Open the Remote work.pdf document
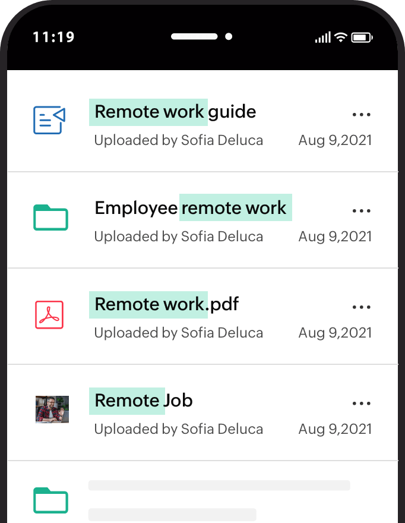The height and width of the screenshot is (523, 405). pos(166,304)
